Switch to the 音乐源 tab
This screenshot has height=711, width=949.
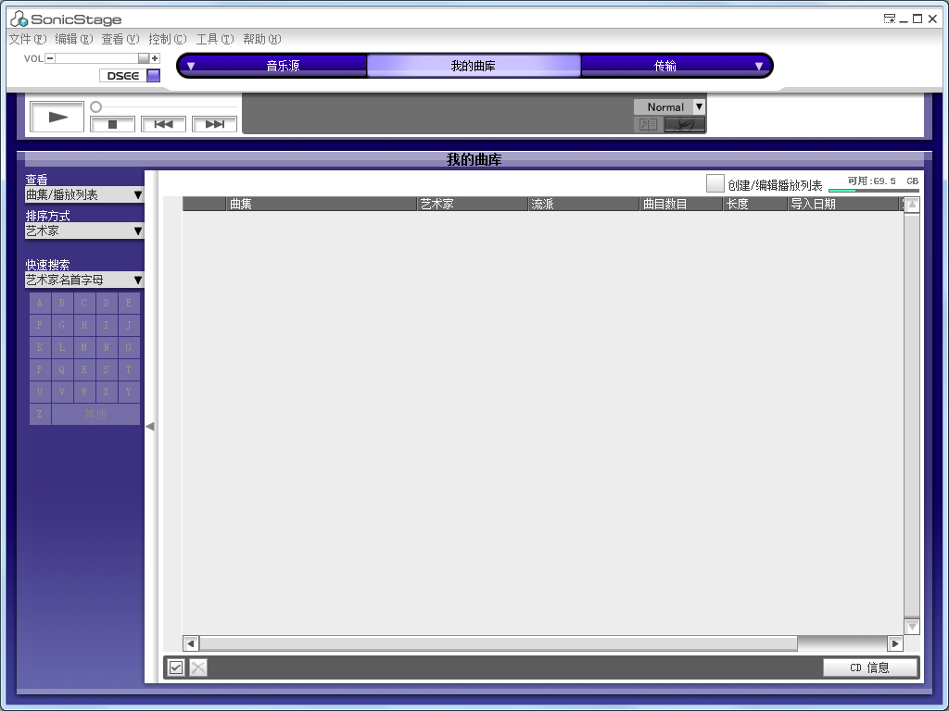pos(284,66)
